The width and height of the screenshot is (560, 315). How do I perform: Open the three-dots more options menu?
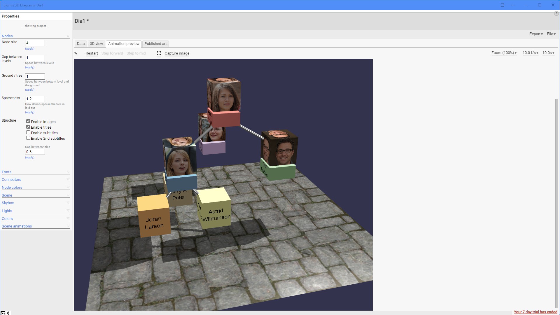[513, 5]
